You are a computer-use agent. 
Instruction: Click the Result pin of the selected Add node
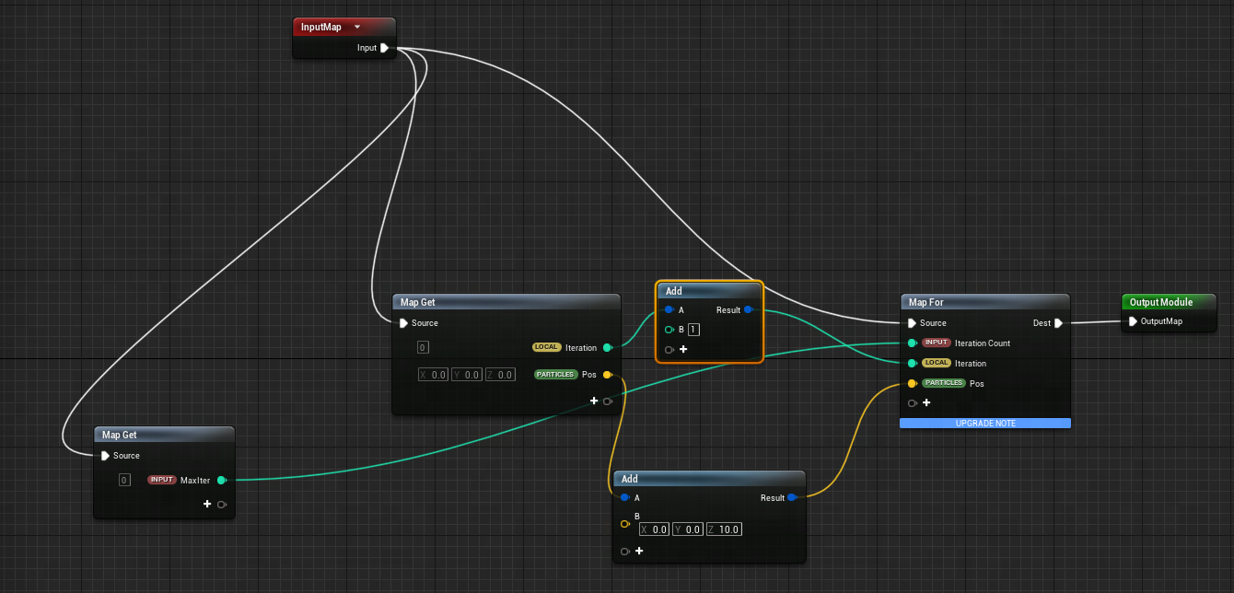pyautogui.click(x=748, y=310)
